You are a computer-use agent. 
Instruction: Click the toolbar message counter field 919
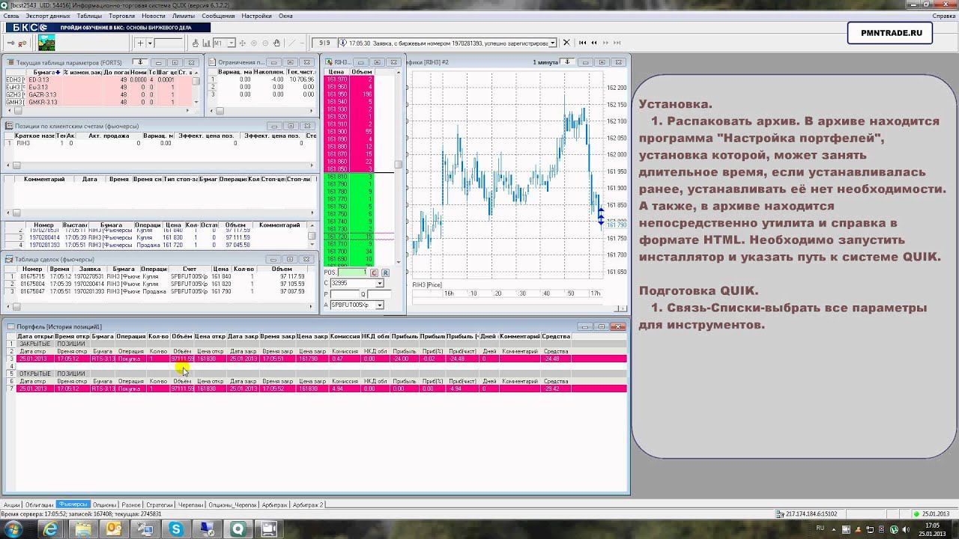324,43
